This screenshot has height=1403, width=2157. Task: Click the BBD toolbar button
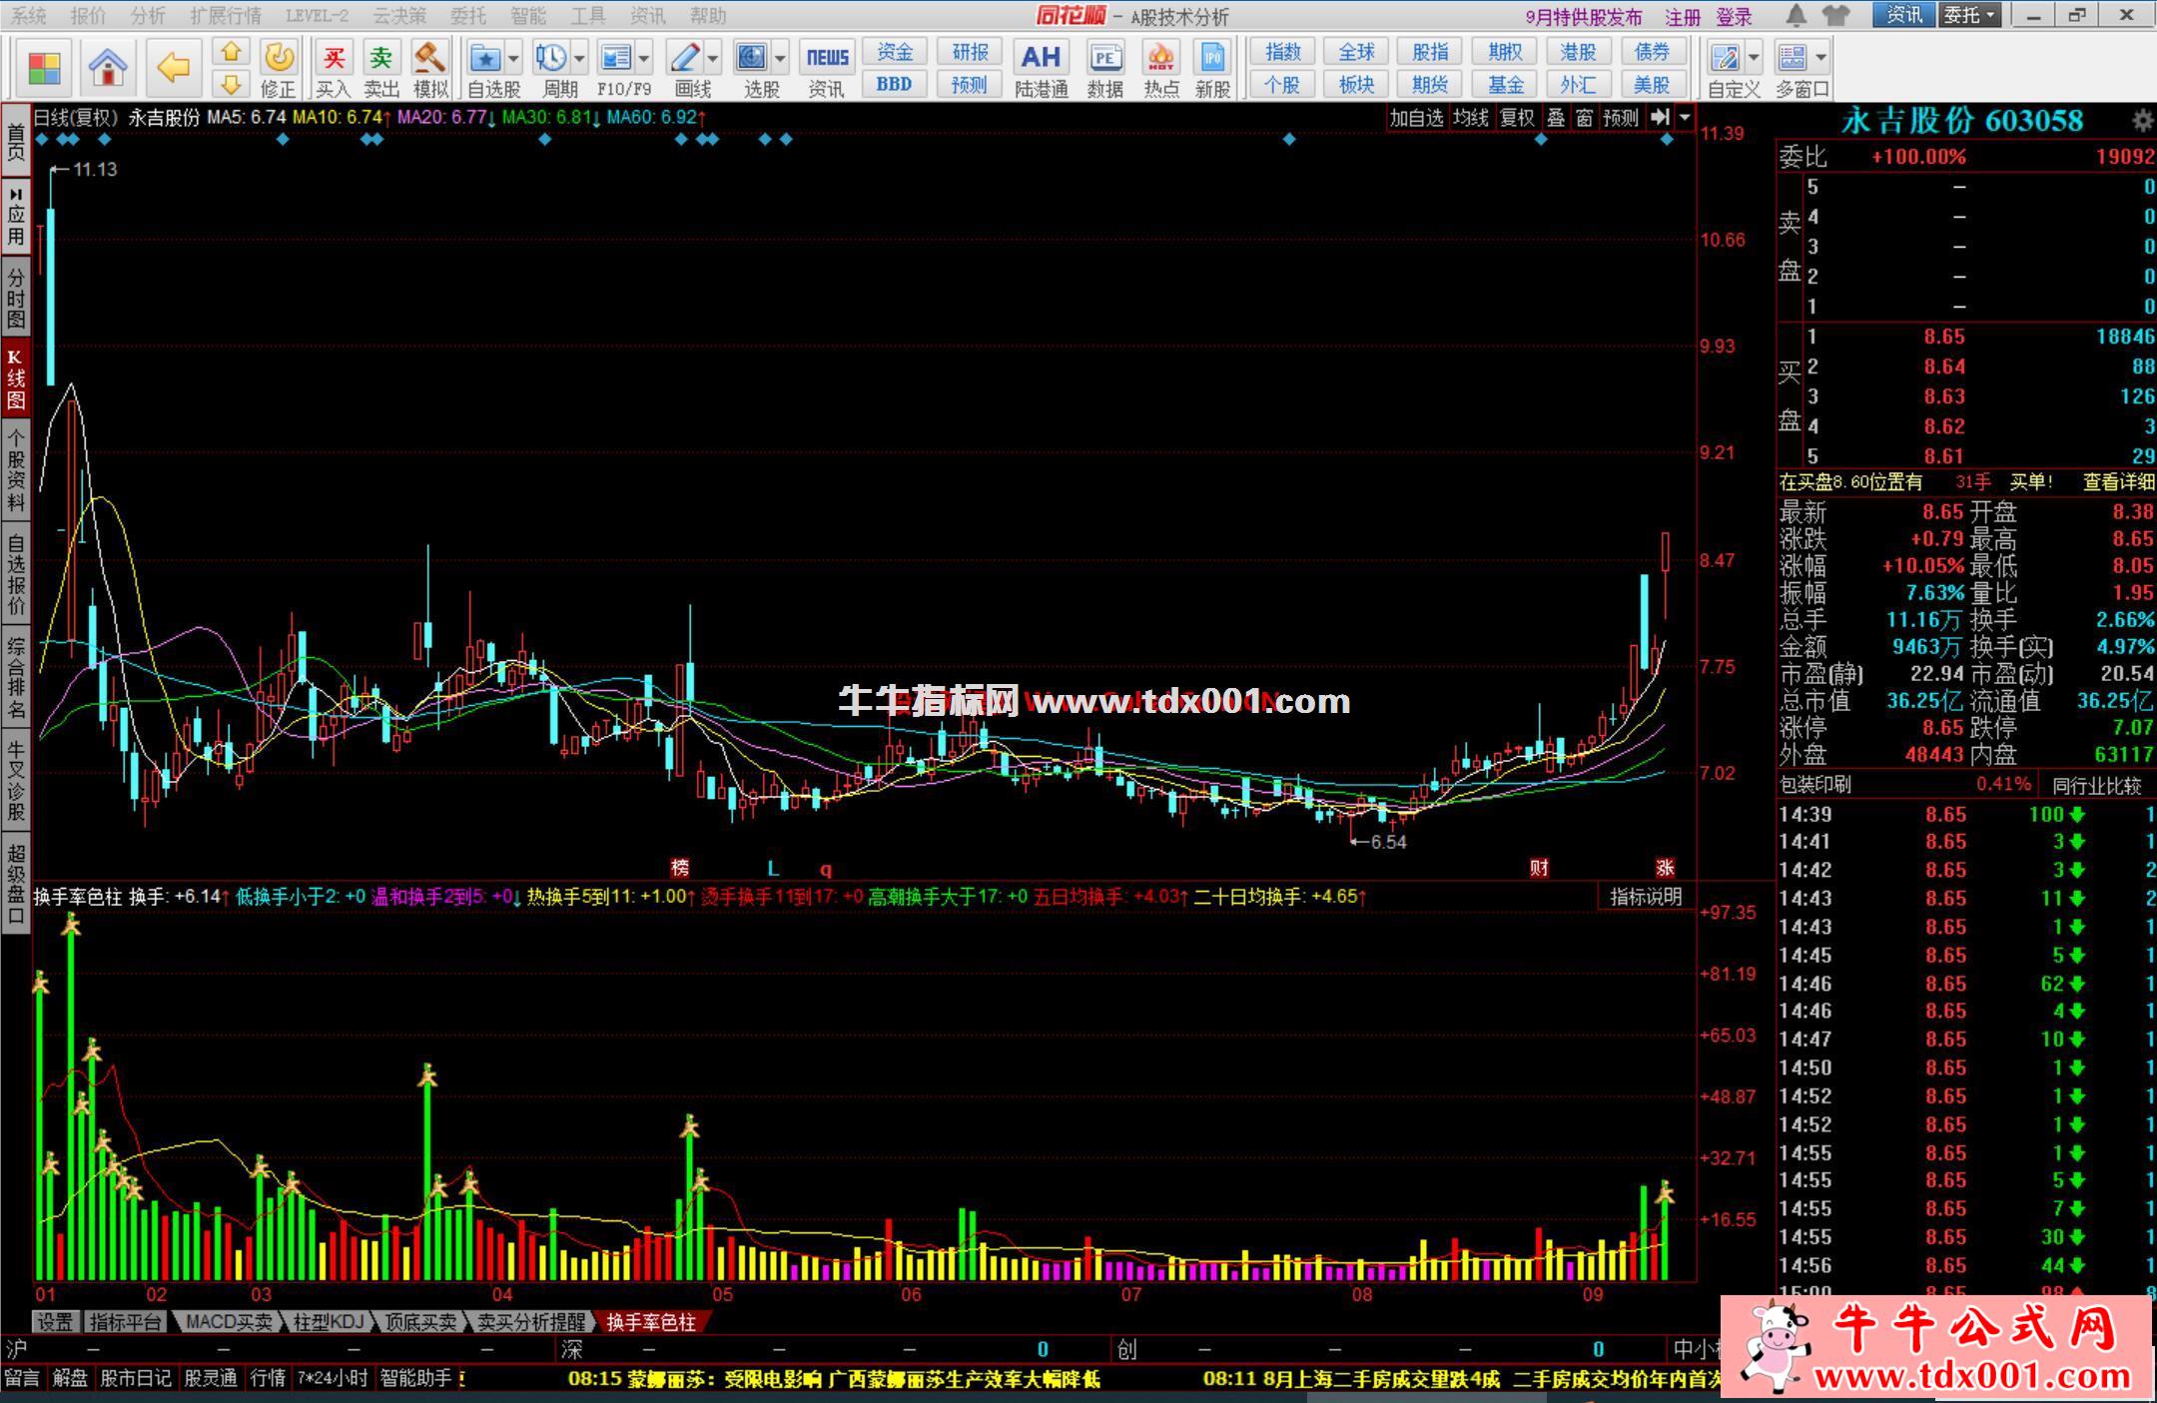point(895,85)
